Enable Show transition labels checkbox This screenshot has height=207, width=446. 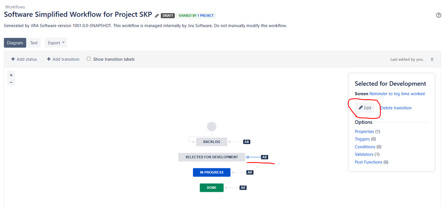(89, 59)
